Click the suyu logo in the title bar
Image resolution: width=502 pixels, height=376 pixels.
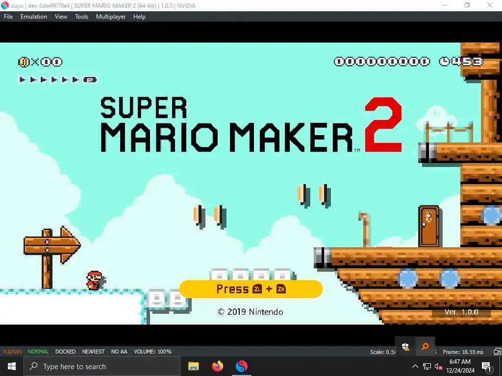tap(5, 5)
